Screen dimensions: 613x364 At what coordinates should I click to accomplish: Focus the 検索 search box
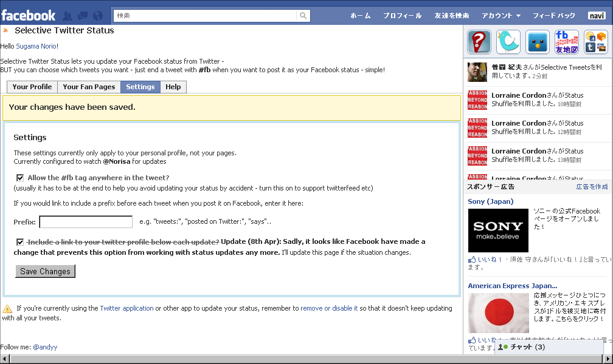tap(206, 16)
